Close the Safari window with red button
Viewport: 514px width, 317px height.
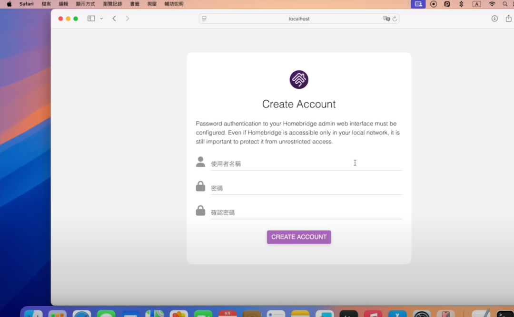click(60, 19)
